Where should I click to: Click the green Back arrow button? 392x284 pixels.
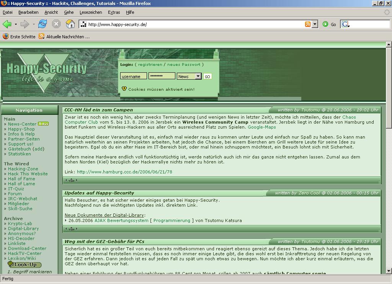(x=7, y=24)
